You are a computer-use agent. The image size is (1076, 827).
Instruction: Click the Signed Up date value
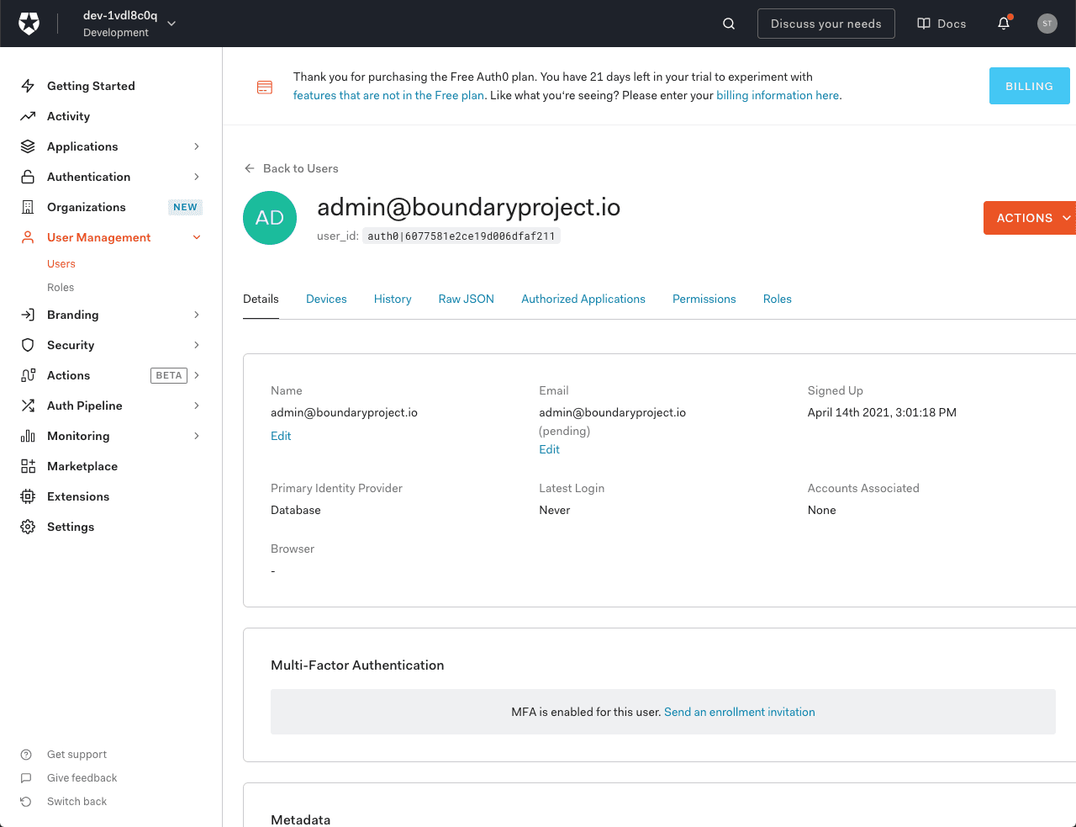[882, 412]
